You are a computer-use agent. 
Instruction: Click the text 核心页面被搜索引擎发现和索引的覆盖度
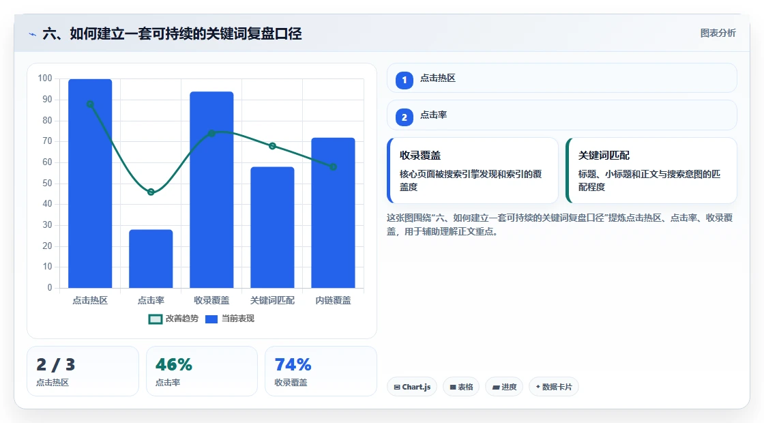click(471, 180)
